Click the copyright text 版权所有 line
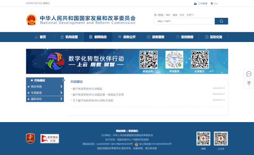The height and width of the screenshot is (155, 254). (x=127, y=148)
